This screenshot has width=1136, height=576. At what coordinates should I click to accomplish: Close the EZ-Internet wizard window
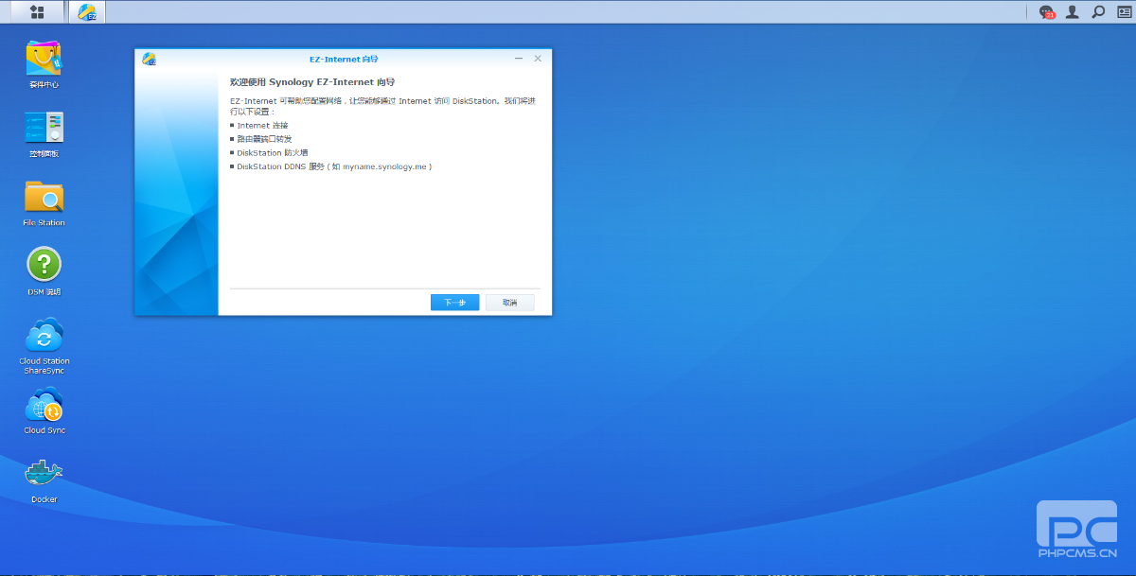(538, 59)
